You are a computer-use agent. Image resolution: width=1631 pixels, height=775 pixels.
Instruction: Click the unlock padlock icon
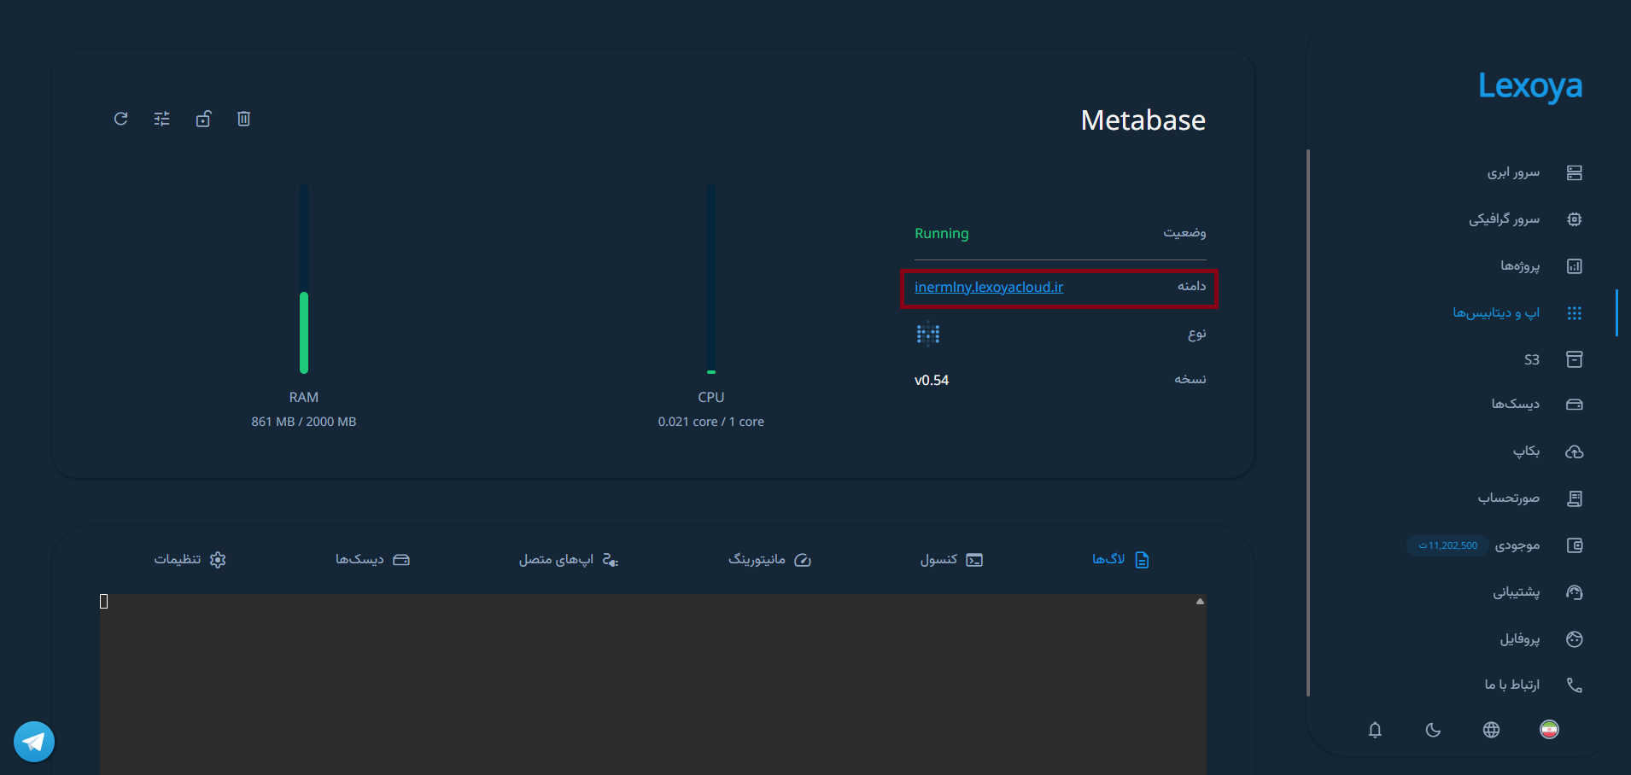point(203,119)
